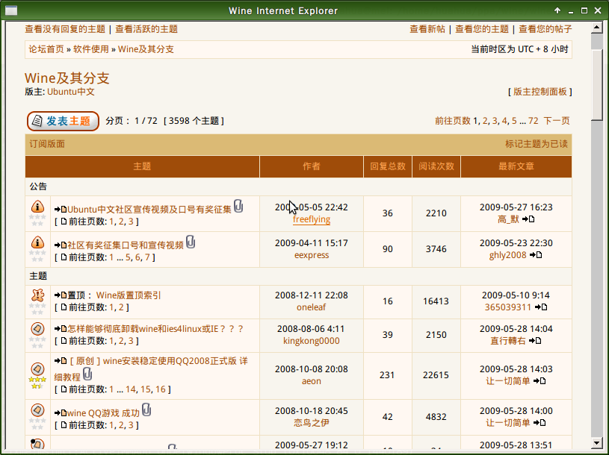Jump to newest post arrow before wine安装稳定使用QQ2008
Viewport: 609px width, 455px height.
pos(61,361)
